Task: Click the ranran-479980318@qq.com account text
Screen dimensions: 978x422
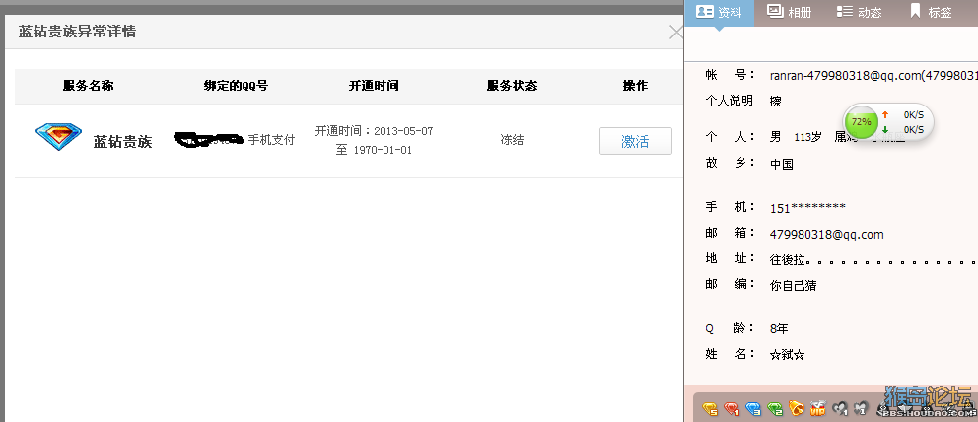Action: coord(846,75)
